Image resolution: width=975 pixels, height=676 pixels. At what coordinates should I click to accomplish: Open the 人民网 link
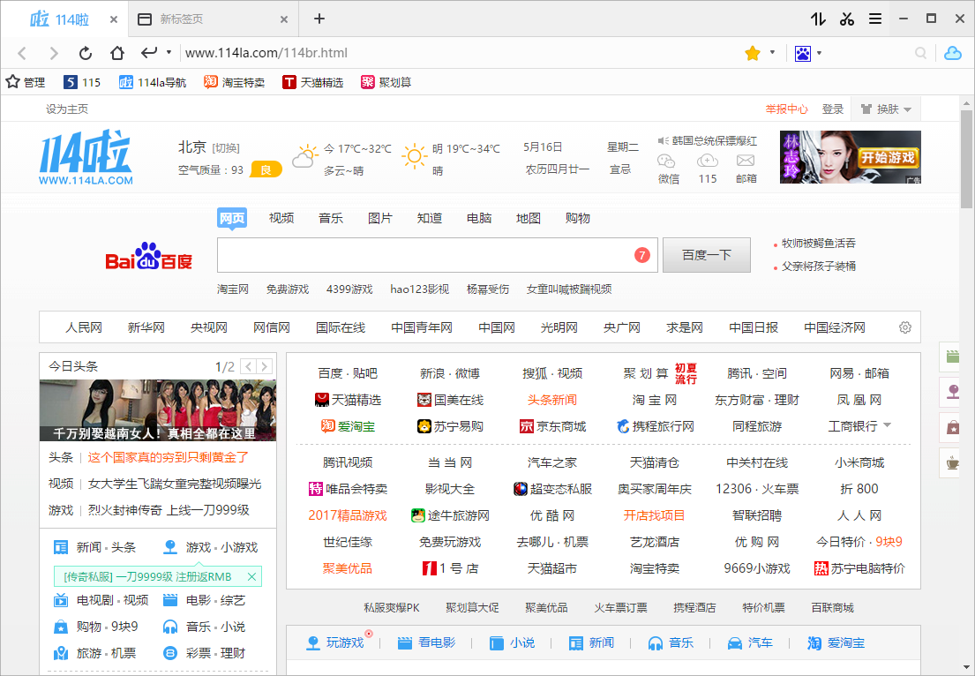click(84, 327)
